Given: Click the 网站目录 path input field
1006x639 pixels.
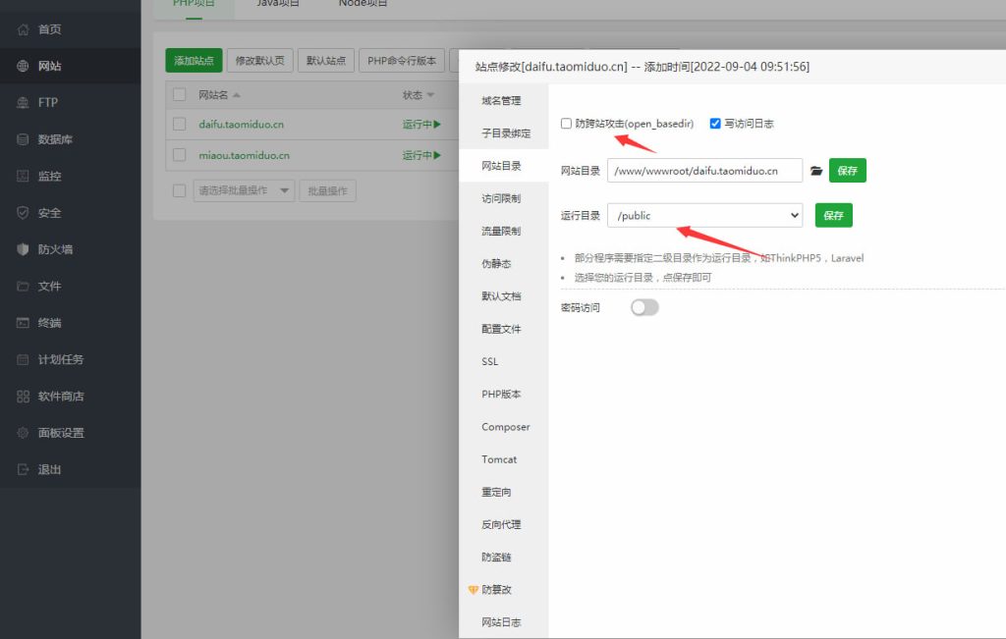Looking at the screenshot, I should 704,171.
